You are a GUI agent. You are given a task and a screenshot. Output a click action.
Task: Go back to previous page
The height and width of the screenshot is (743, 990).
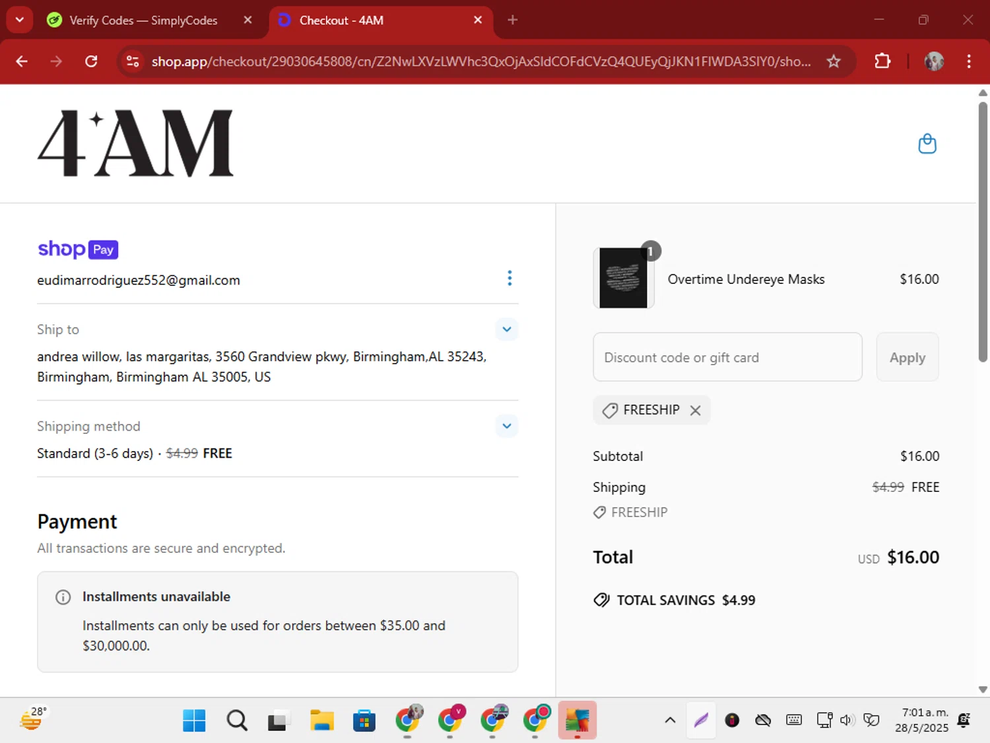tap(22, 61)
